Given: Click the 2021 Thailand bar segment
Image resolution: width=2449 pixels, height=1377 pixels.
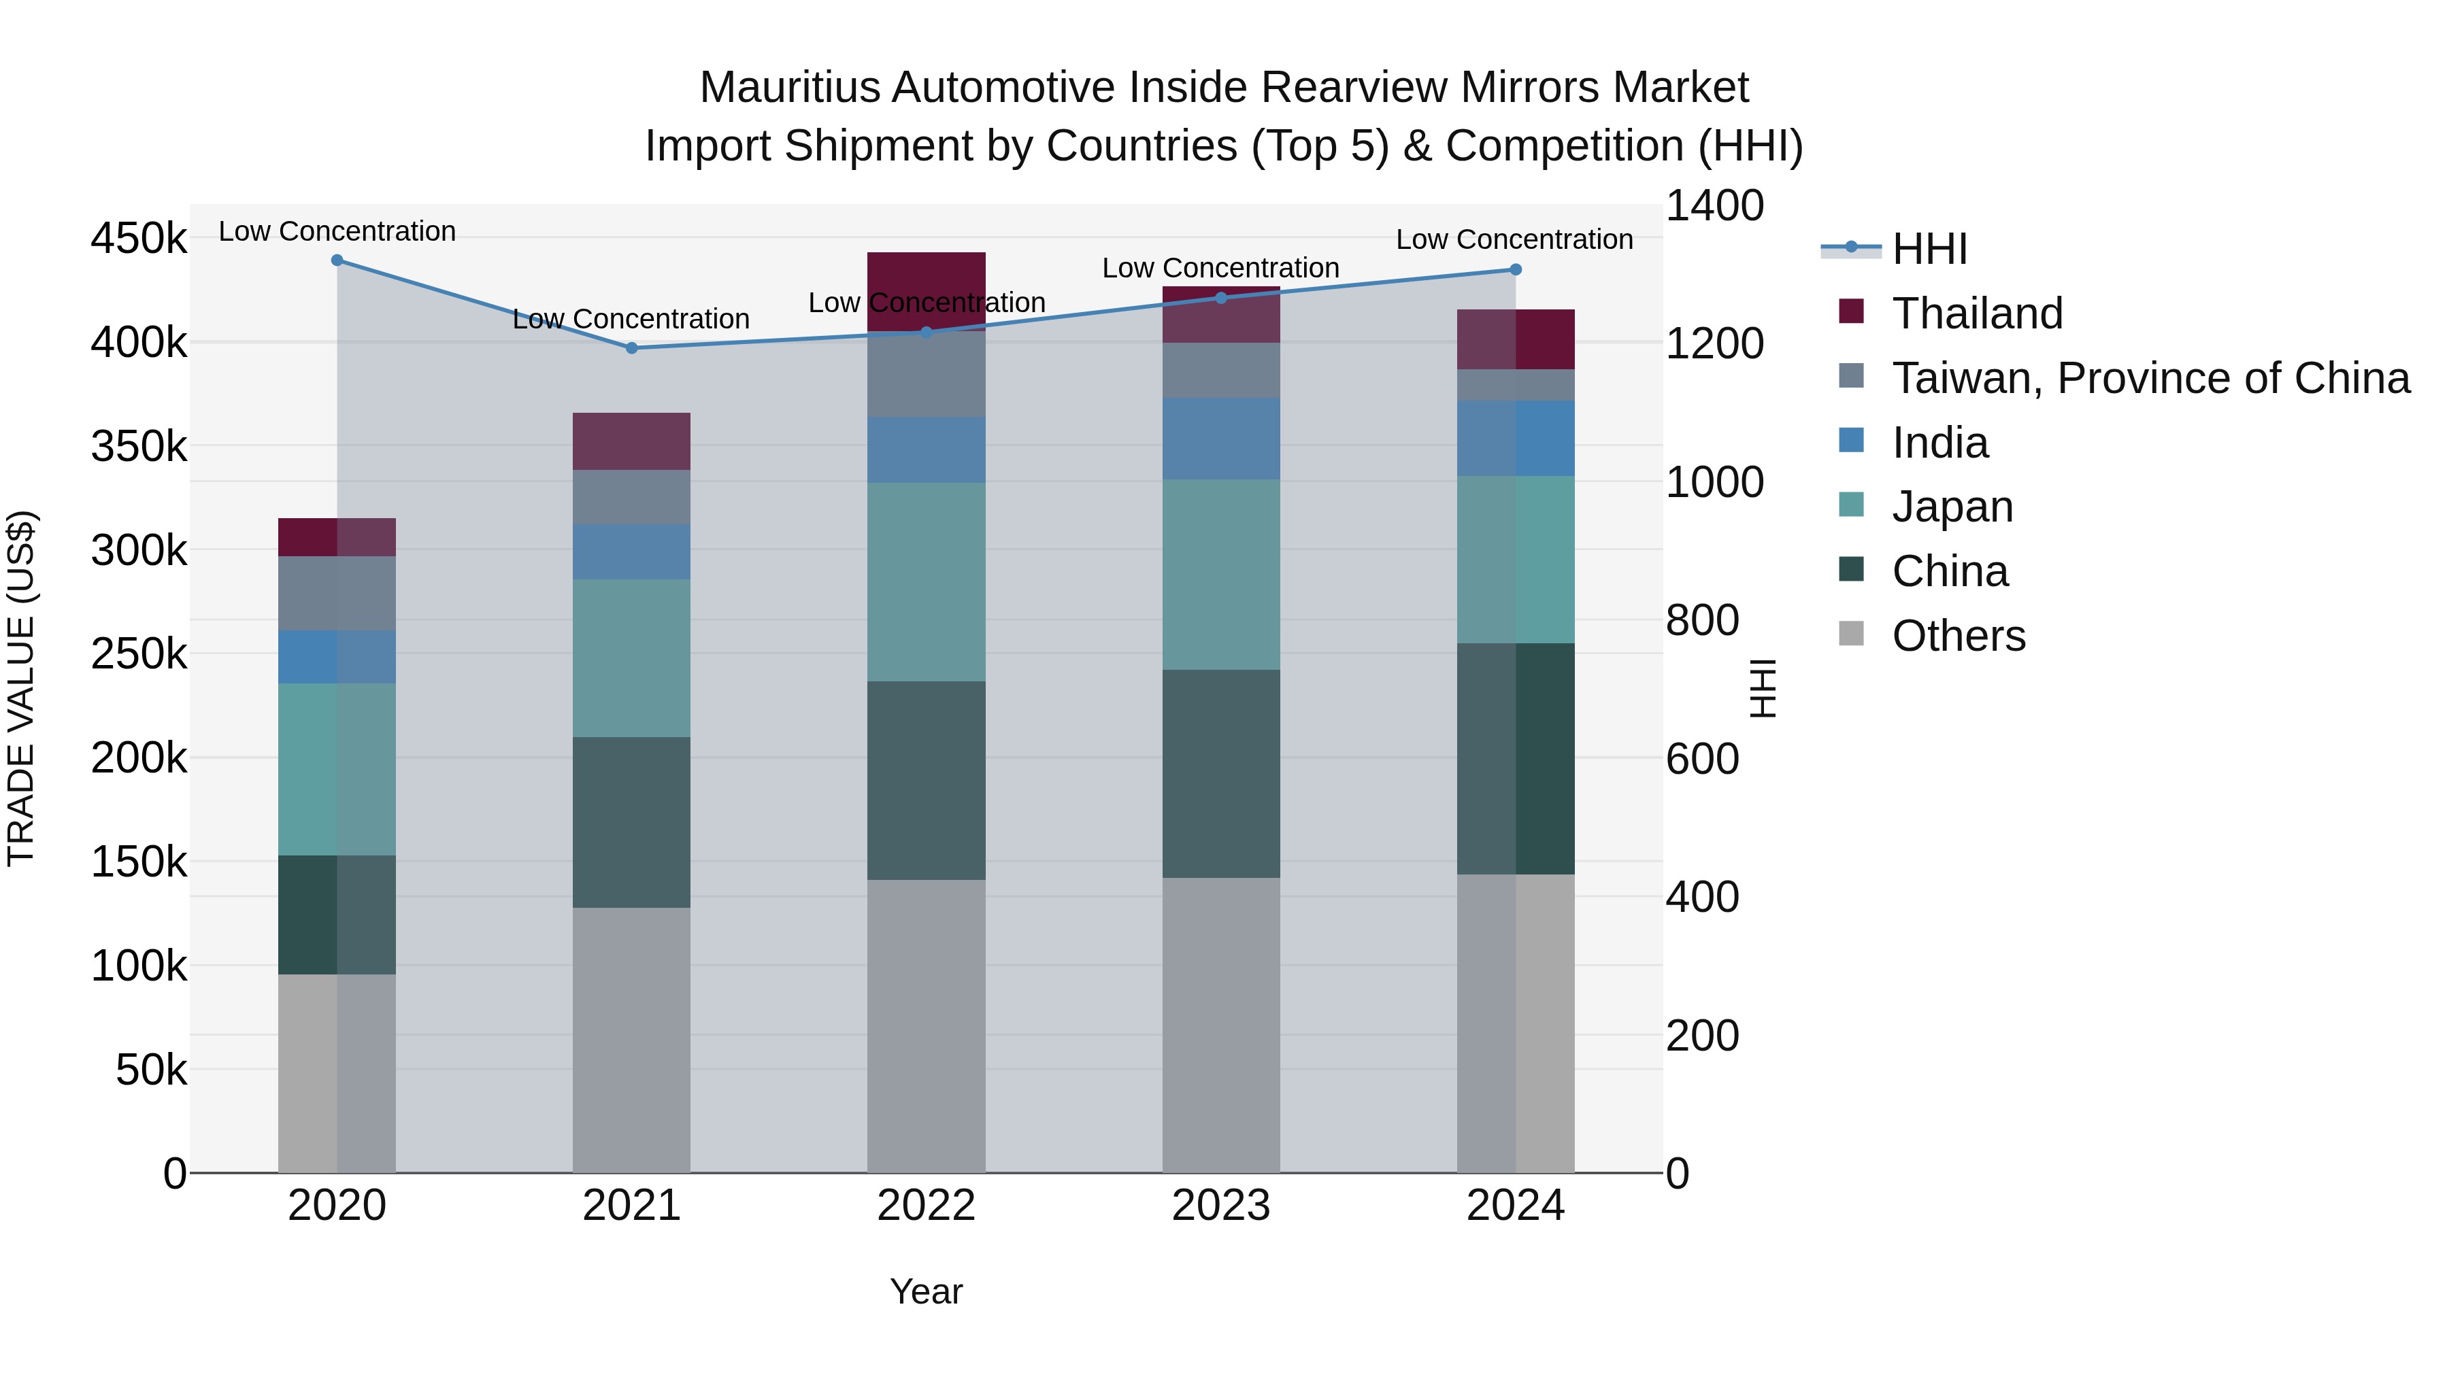Looking at the screenshot, I should point(631,441).
